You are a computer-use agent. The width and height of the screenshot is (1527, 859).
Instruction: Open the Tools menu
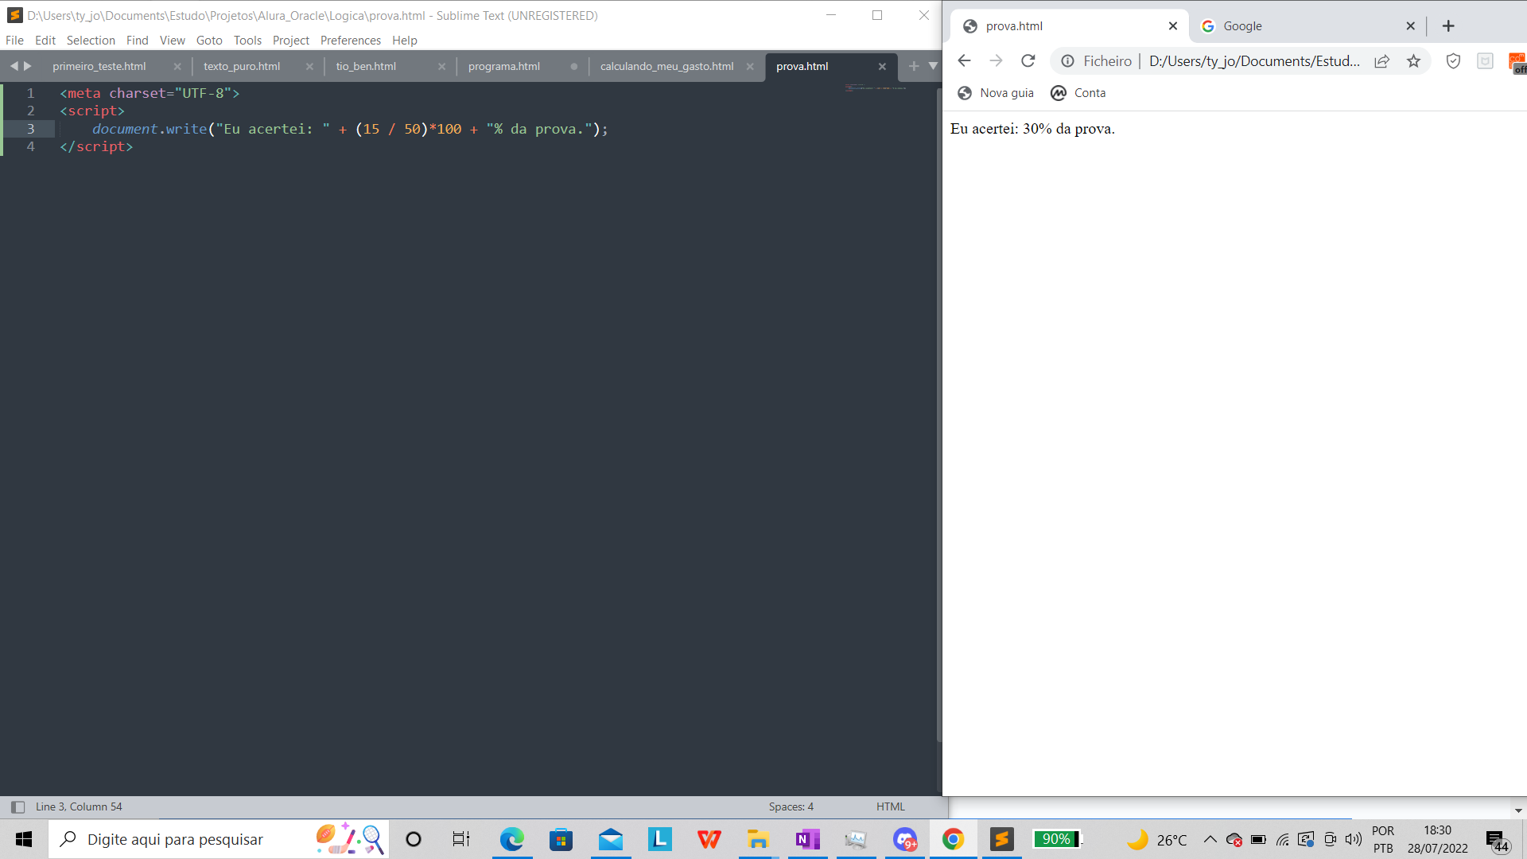pos(247,40)
